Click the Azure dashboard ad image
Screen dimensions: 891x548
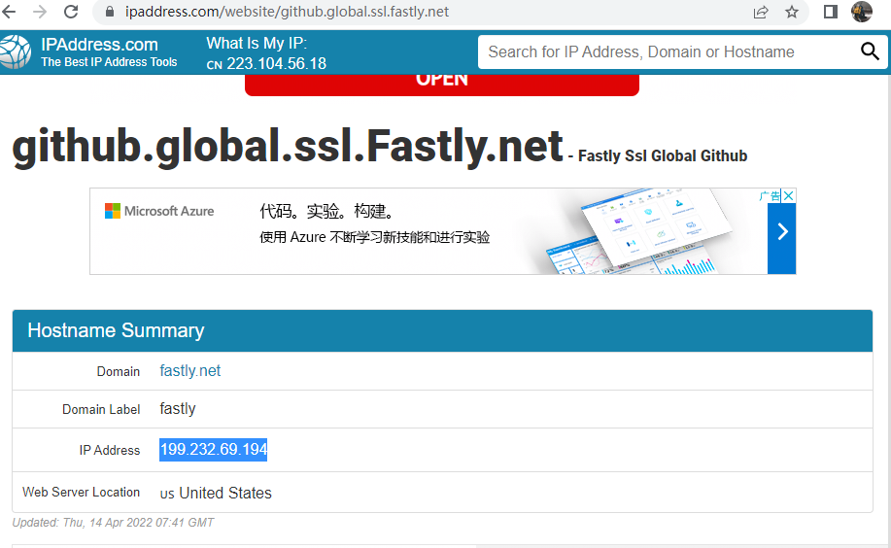pyautogui.click(x=639, y=231)
